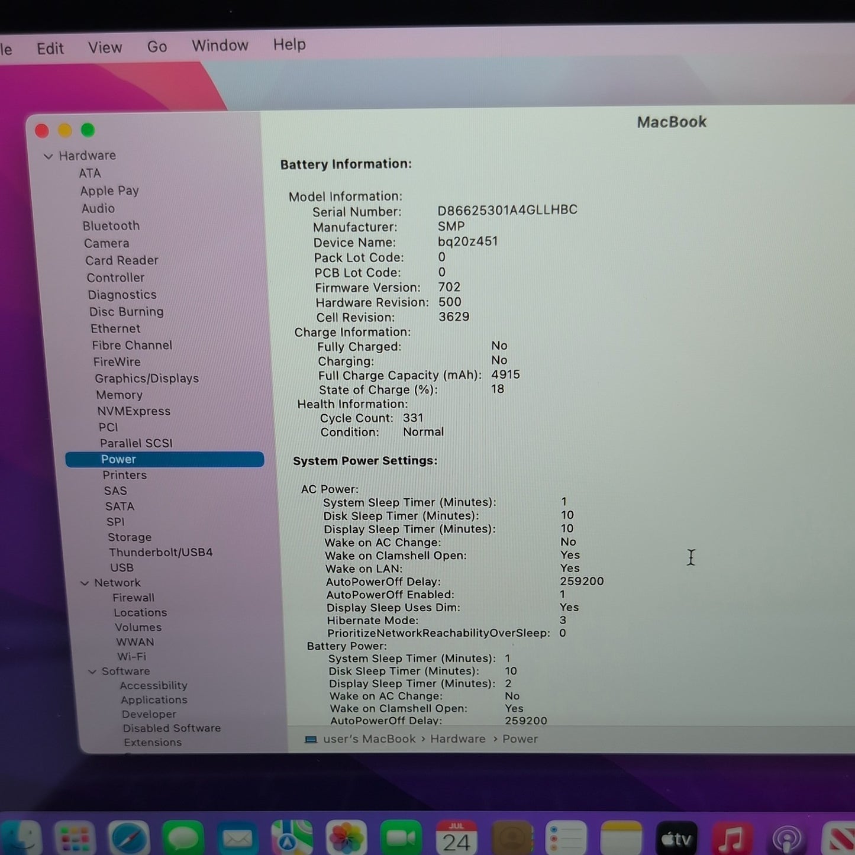Collapse the Network section chevron
The image size is (855, 855).
point(85,583)
